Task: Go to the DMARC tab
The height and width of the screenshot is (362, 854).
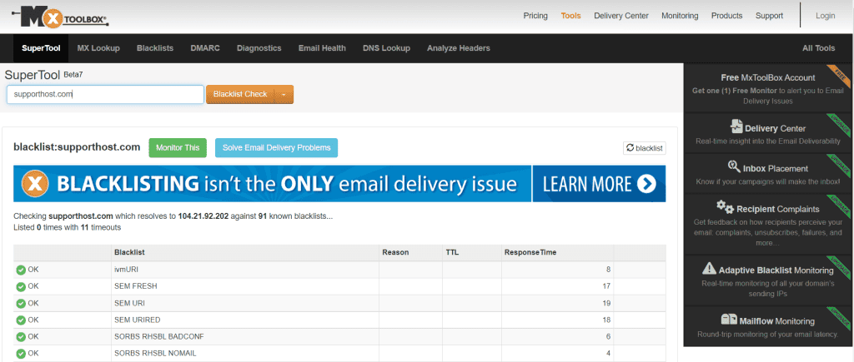Action: [x=205, y=47]
